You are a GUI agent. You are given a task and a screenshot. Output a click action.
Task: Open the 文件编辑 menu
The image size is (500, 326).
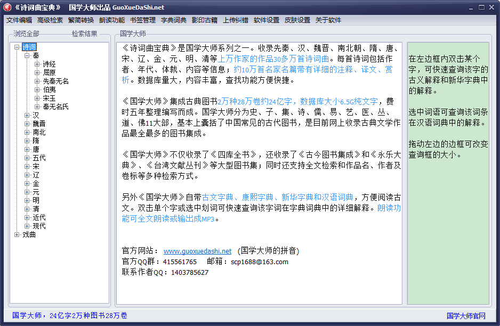click(19, 20)
